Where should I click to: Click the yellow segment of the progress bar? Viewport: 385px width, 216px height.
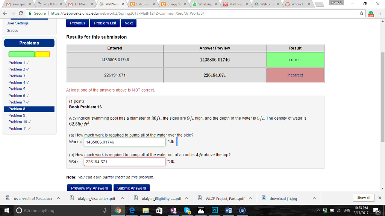pos(43,54)
